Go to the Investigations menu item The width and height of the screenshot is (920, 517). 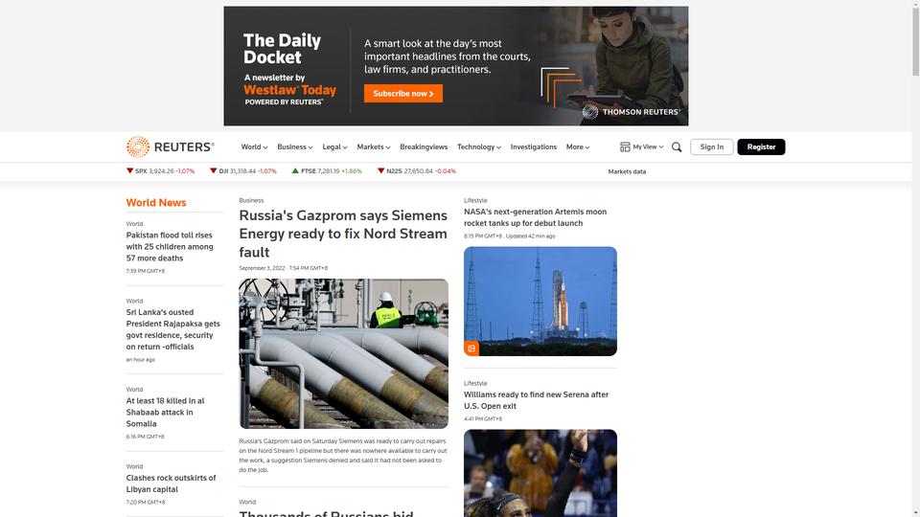click(534, 147)
